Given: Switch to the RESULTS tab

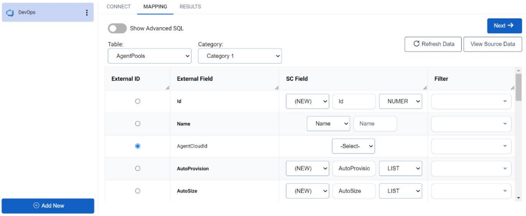Looking at the screenshot, I should (x=190, y=7).
